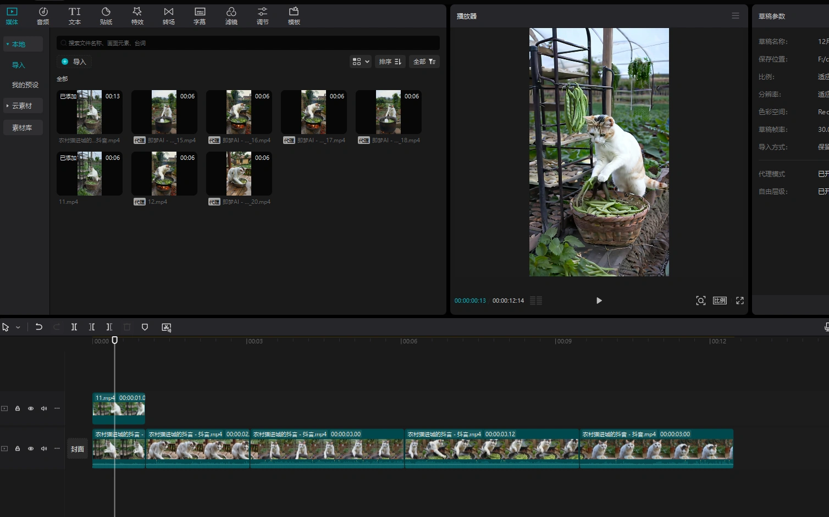Click the audio level meter icon

[x=536, y=301]
